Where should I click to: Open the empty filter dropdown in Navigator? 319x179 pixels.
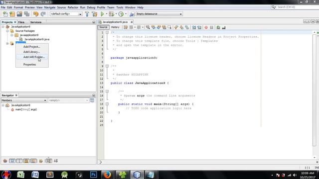pos(87,100)
